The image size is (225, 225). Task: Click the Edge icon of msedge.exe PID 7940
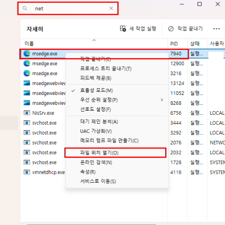[x=27, y=54]
